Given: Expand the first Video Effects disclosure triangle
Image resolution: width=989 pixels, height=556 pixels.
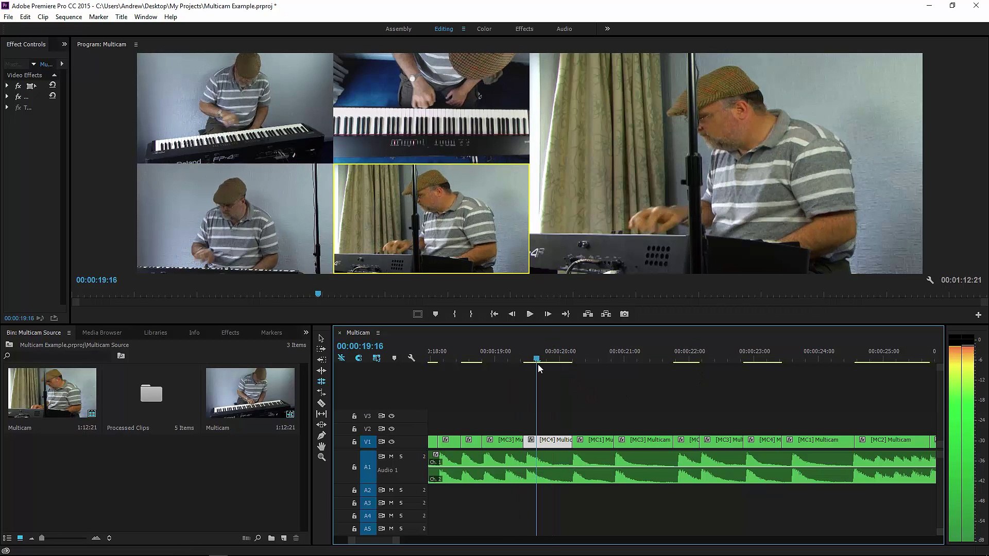Looking at the screenshot, I should coord(7,86).
